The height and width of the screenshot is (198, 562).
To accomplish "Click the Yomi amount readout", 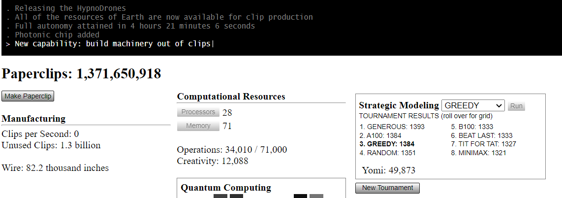I will tap(388, 170).
